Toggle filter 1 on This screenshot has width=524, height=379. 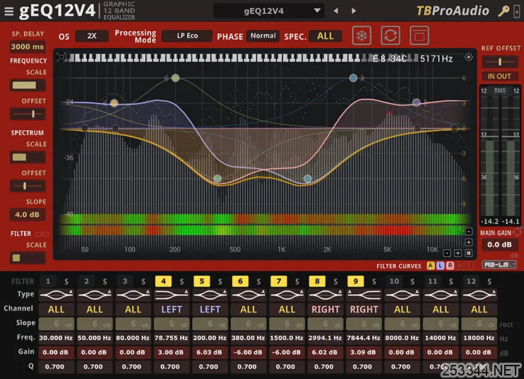click(48, 281)
